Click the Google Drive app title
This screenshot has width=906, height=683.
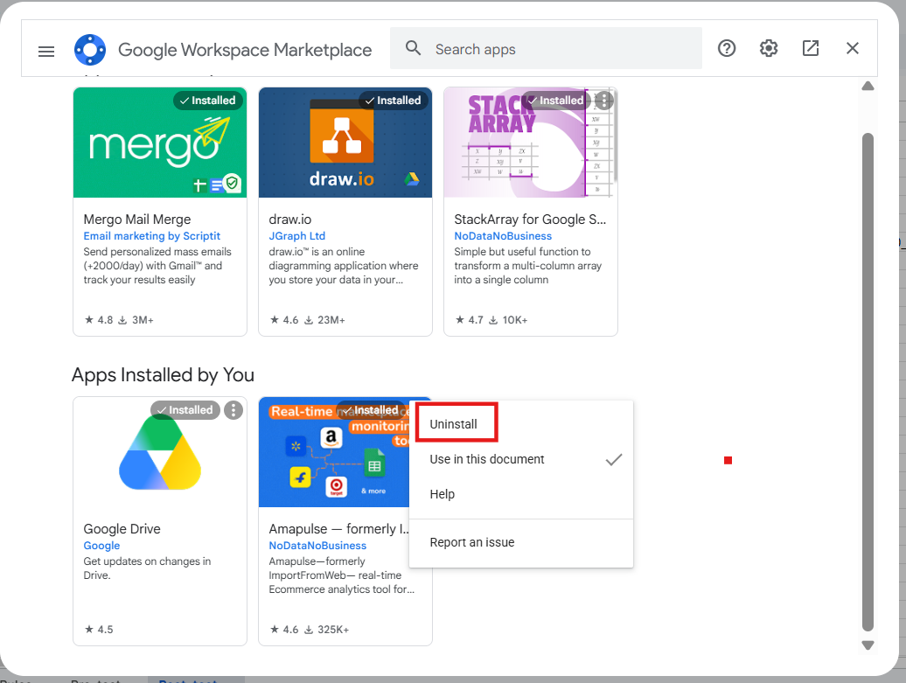[x=122, y=529]
